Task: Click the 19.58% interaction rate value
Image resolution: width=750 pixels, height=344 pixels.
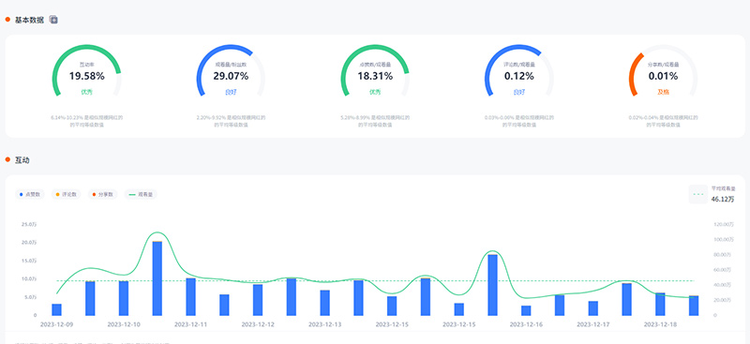Action: point(86,76)
